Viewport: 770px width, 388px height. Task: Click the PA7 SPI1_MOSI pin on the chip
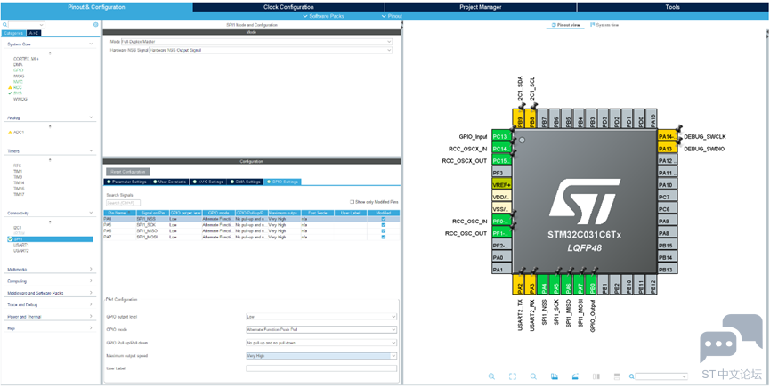(x=580, y=285)
